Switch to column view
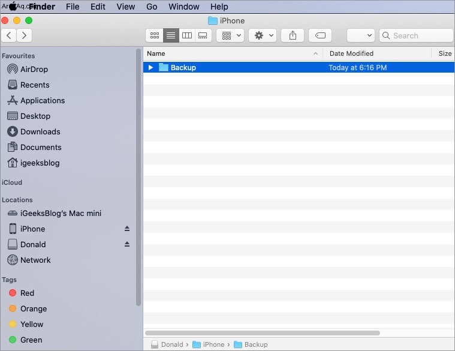Screen dimensions: 455x351 pyautogui.click(x=187, y=35)
